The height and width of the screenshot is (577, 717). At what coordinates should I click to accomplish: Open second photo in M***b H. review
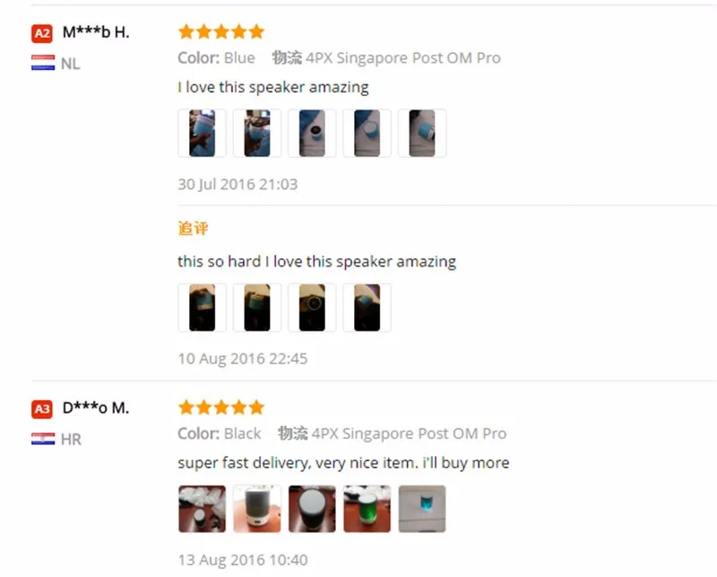click(257, 134)
